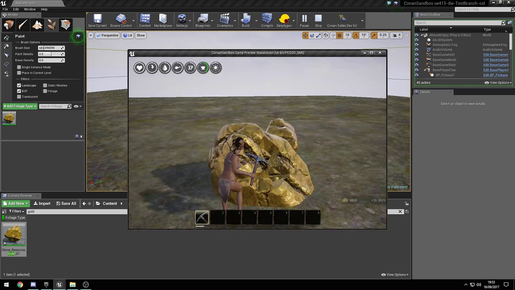Open the Edit menu
The height and width of the screenshot is (290, 515).
(16, 9)
